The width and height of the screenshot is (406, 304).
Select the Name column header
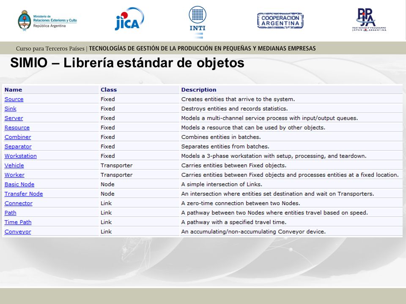[x=13, y=90]
